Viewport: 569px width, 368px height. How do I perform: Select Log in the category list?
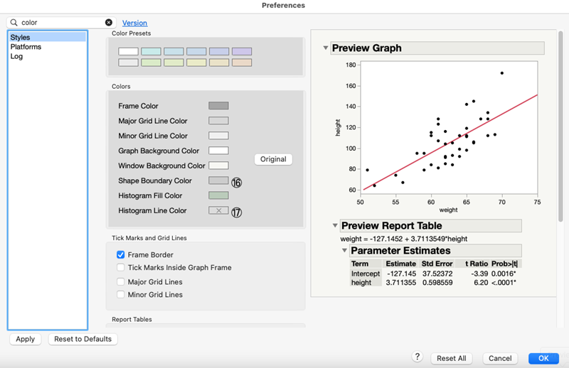16,57
